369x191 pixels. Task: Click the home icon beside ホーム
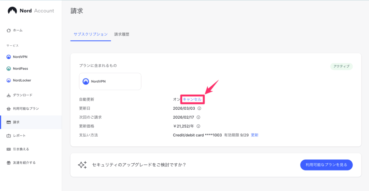(9, 30)
